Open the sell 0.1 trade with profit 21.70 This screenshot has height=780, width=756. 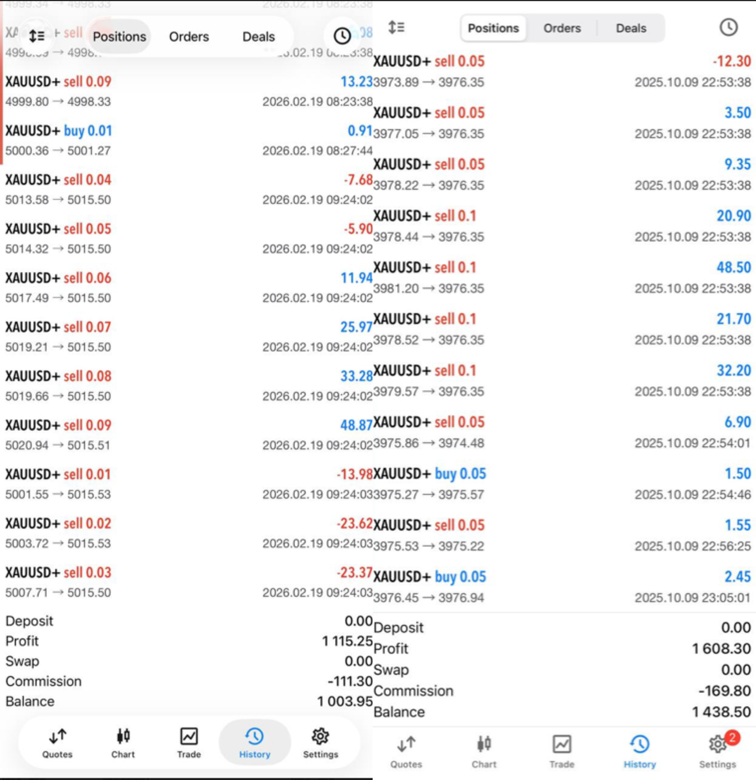tap(562, 329)
